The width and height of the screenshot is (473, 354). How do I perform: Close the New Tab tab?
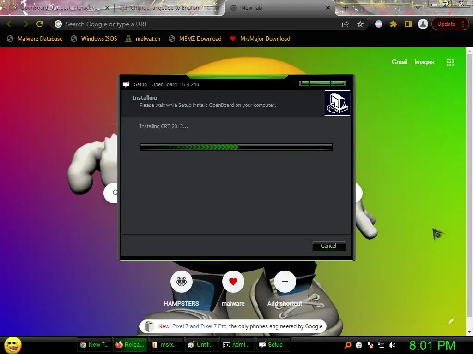point(328,8)
